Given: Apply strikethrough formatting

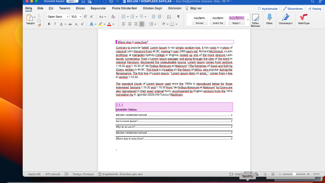Looking at the screenshot, I should coord(70,24).
